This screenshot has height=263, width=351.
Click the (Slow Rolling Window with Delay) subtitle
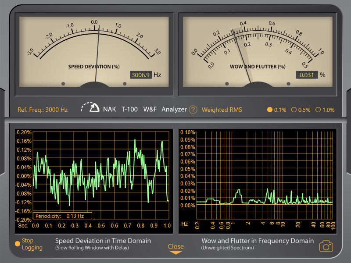click(x=92, y=248)
